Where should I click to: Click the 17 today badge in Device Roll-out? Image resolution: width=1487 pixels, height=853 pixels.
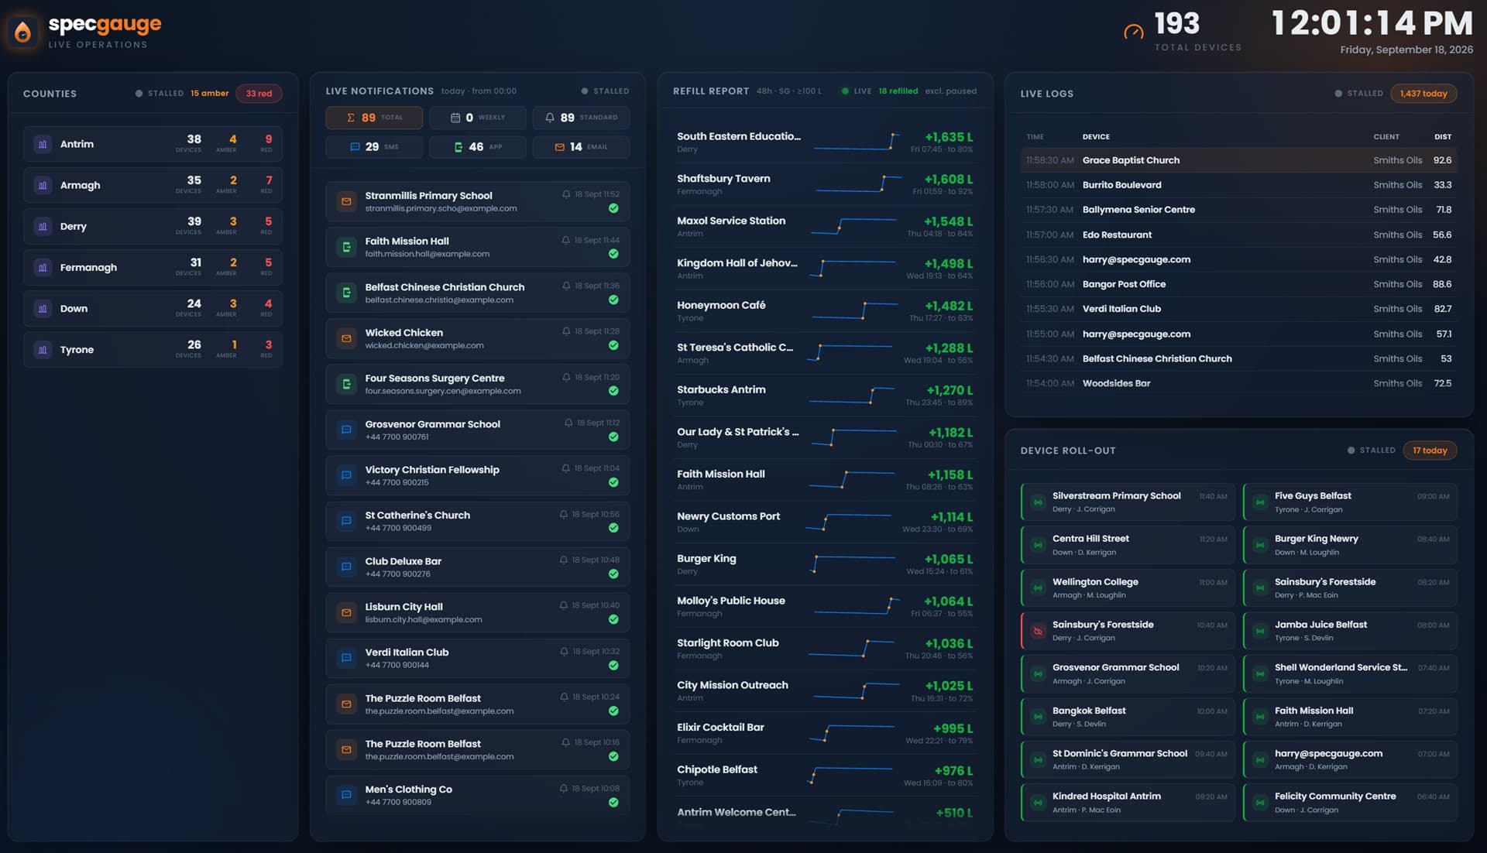1430,450
